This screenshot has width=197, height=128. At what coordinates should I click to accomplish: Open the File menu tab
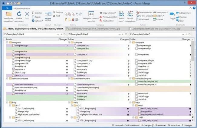7,8
